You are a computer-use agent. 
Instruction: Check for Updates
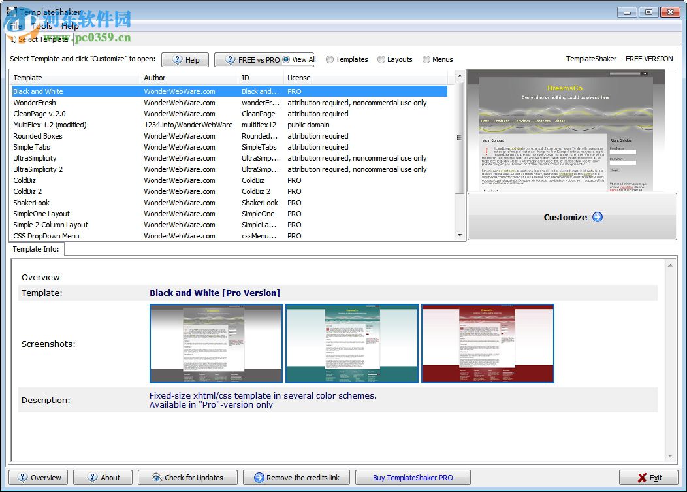[x=187, y=478]
